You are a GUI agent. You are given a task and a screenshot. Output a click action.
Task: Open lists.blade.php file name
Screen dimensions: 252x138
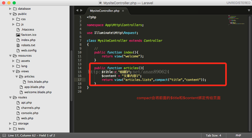tap(38, 82)
